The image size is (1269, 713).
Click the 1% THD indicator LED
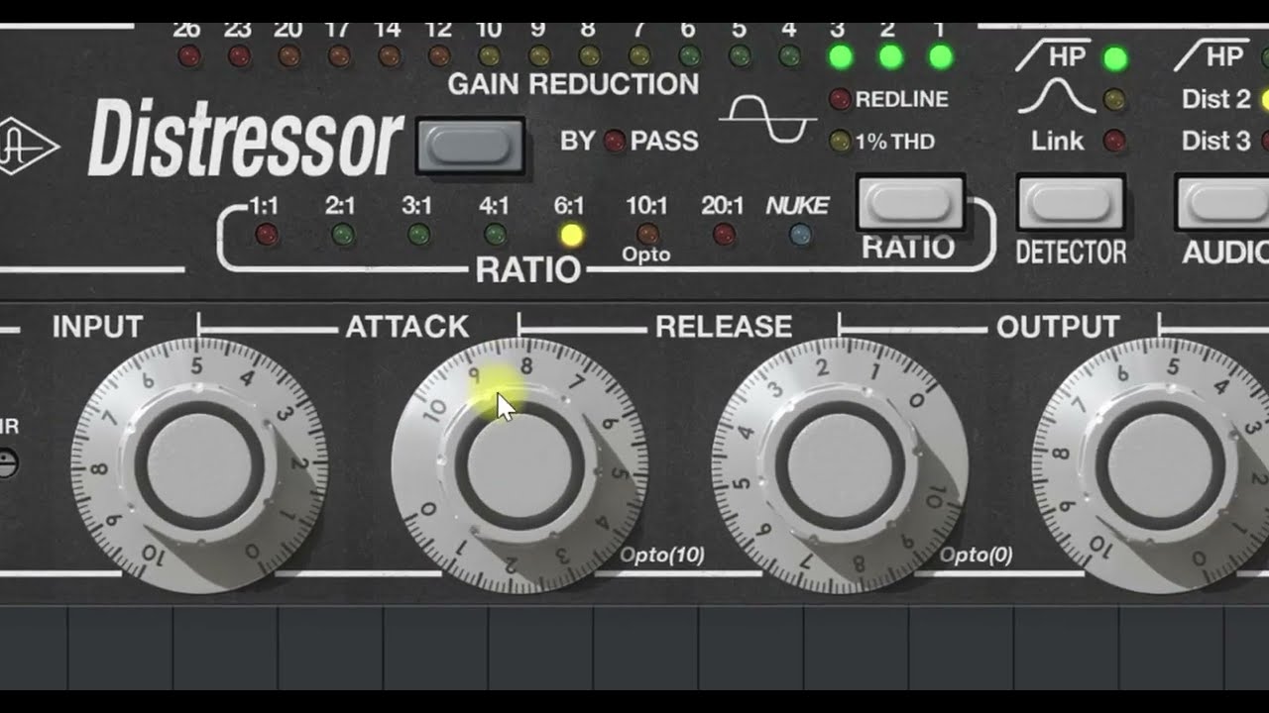tap(840, 142)
